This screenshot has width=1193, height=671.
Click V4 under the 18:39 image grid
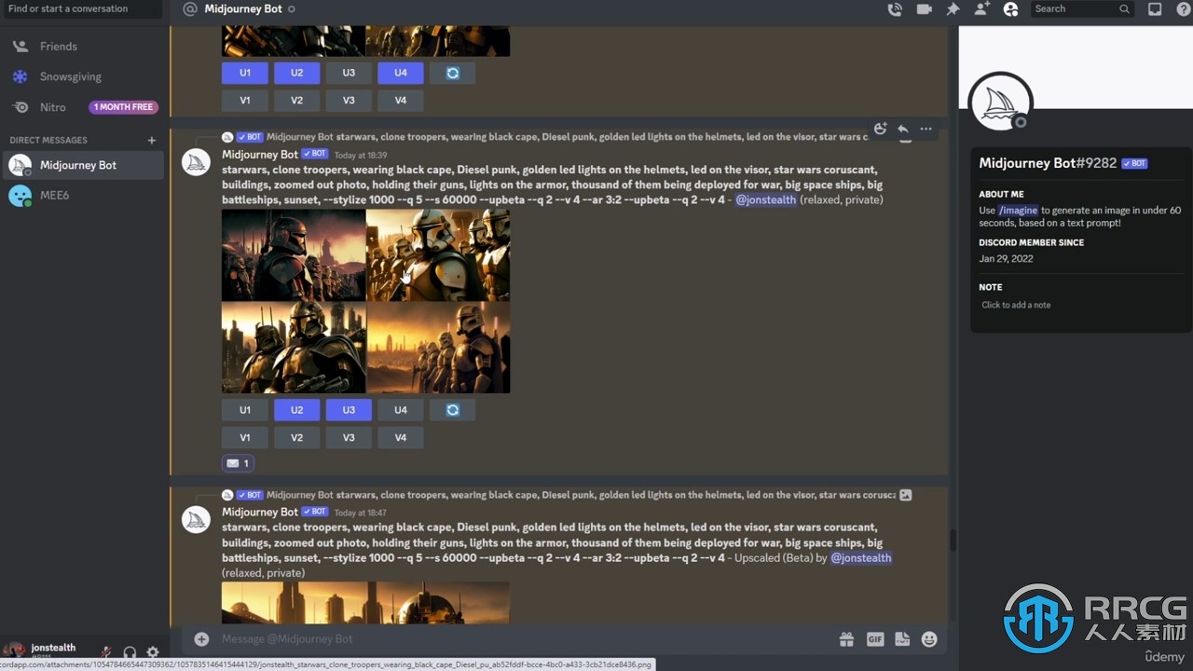click(401, 438)
